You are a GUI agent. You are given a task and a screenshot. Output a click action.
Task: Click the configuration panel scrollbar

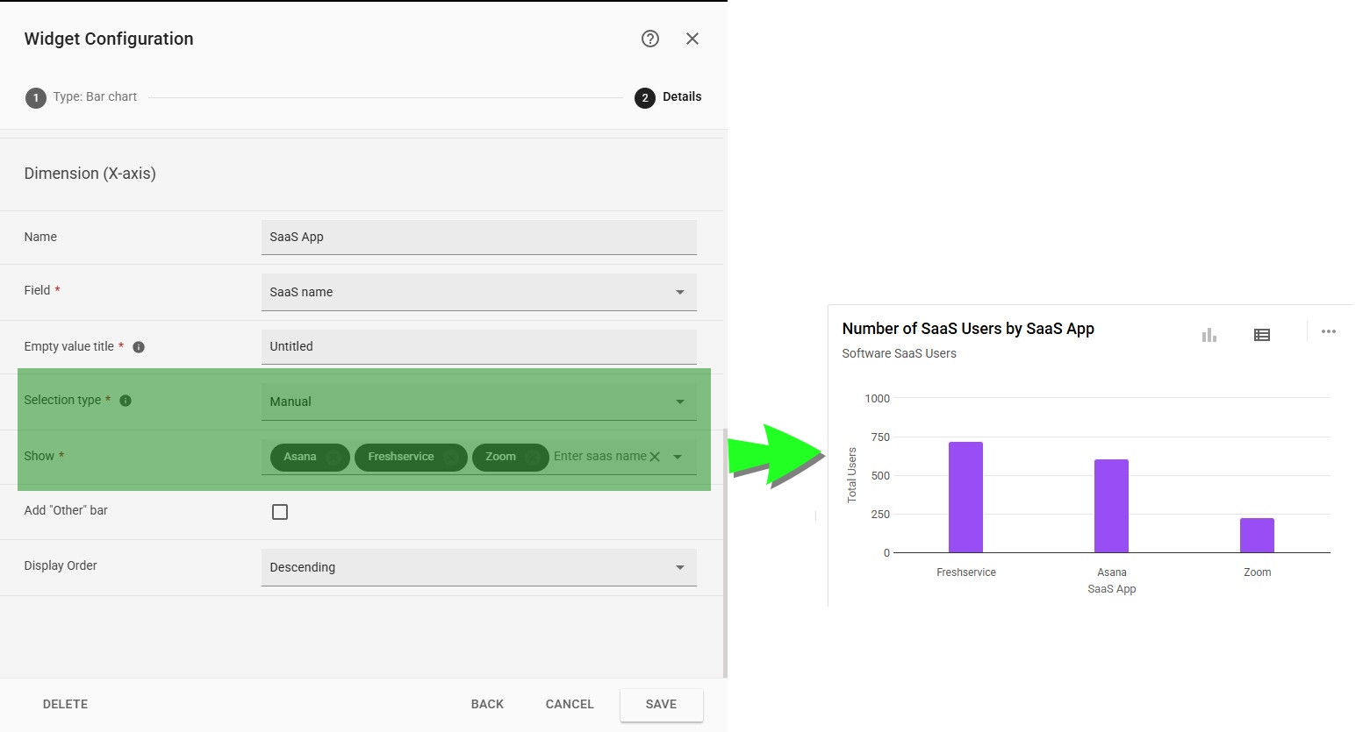coord(725,552)
